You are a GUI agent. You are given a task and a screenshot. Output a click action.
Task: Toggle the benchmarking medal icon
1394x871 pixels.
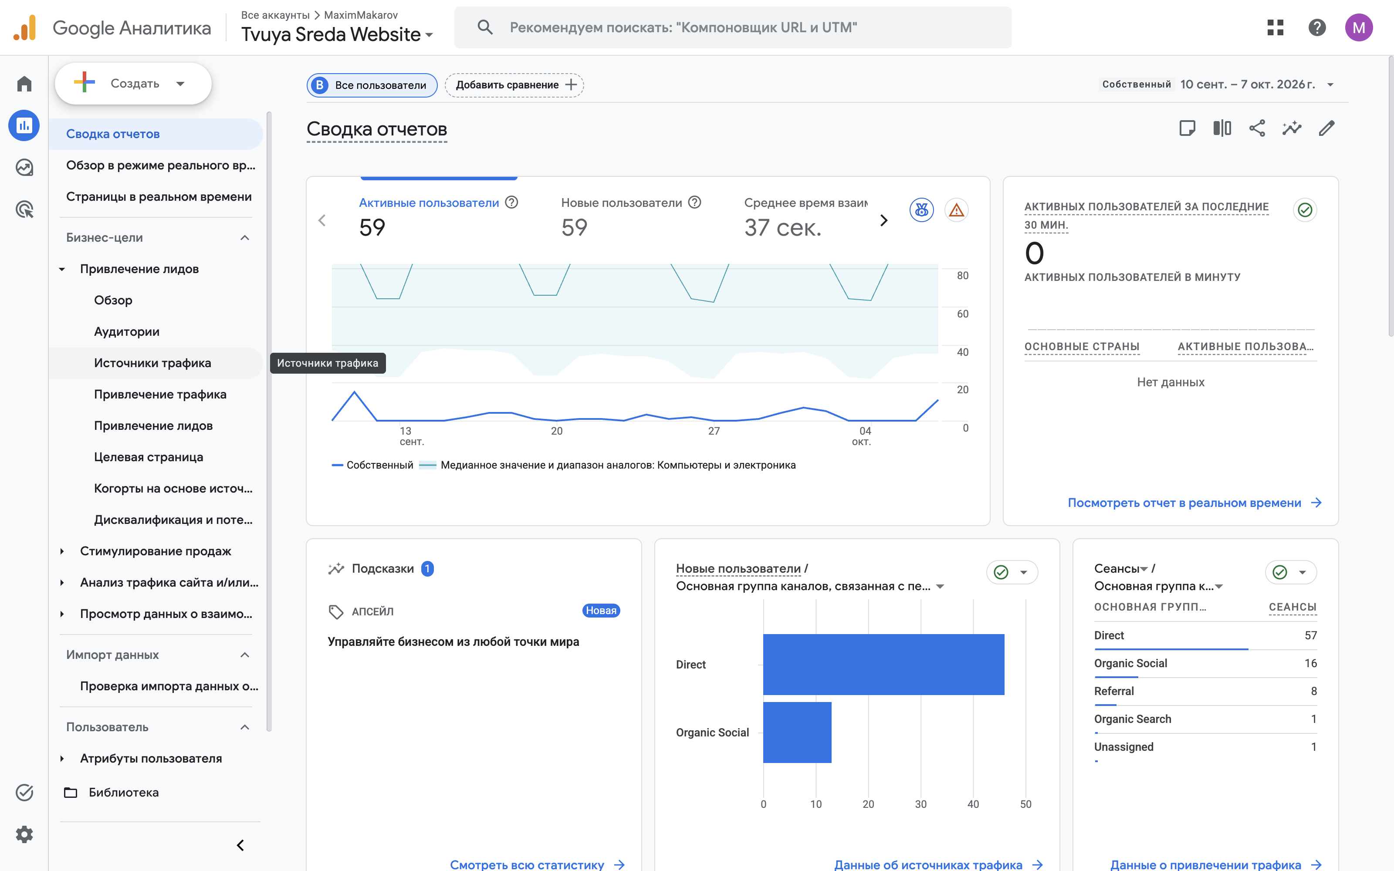tap(922, 210)
